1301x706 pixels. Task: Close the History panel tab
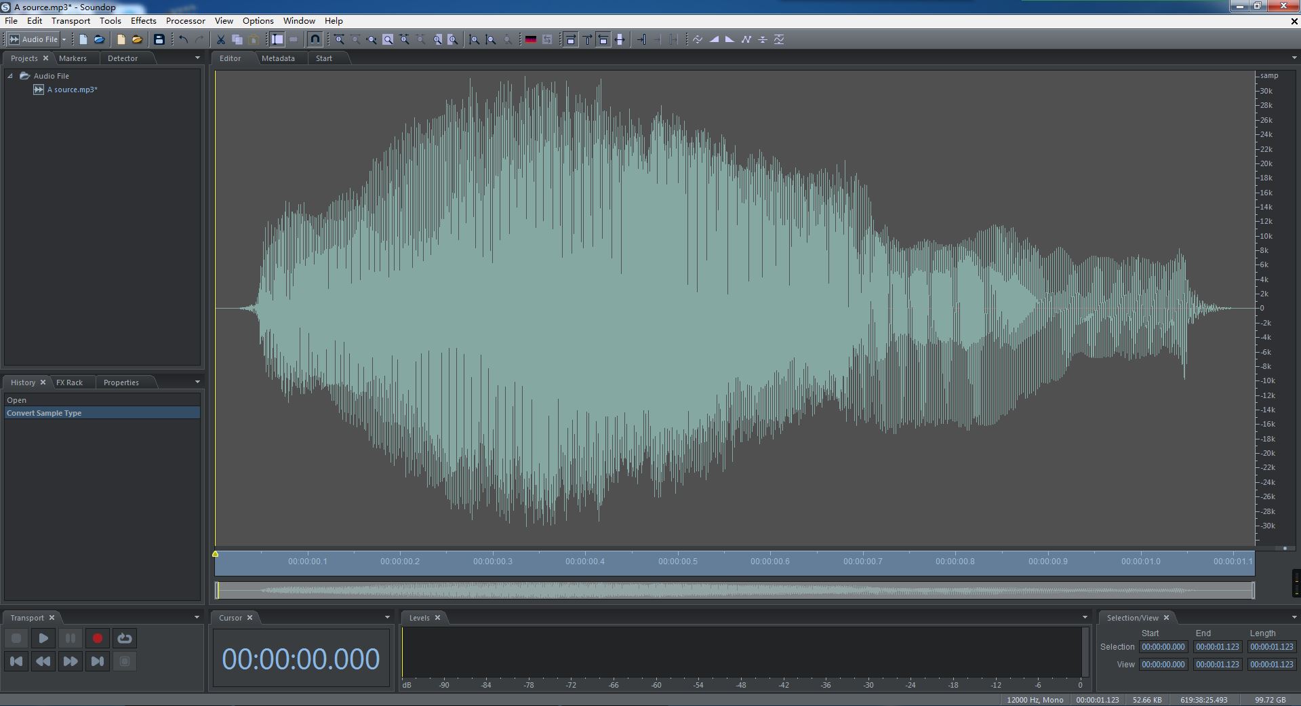tap(43, 383)
